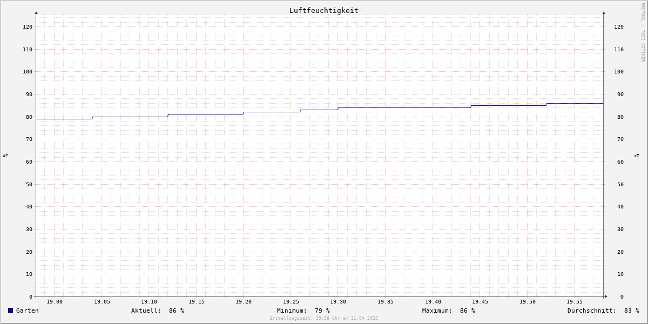Click the 110 label on right axis
648x324 pixels.
click(x=619, y=49)
